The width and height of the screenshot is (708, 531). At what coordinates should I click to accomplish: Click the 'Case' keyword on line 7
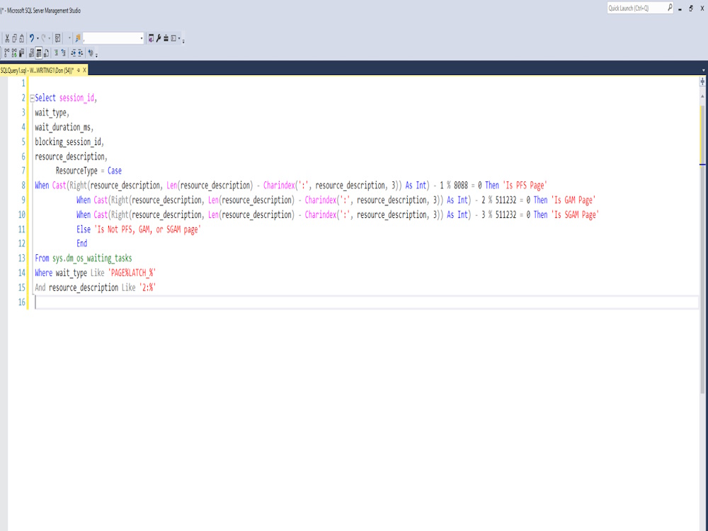pyautogui.click(x=114, y=171)
